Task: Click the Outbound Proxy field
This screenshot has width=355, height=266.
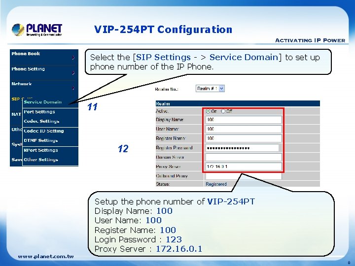Action: tap(244, 176)
